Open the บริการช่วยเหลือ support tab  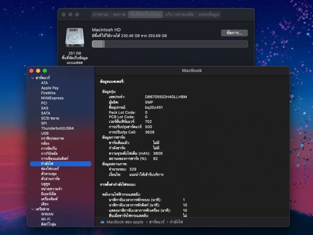click(x=180, y=14)
